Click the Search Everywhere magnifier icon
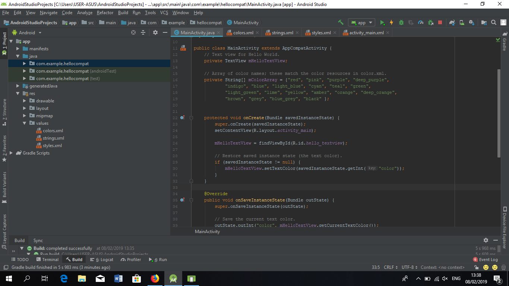Viewport: 509px width, 286px height. 494,22
